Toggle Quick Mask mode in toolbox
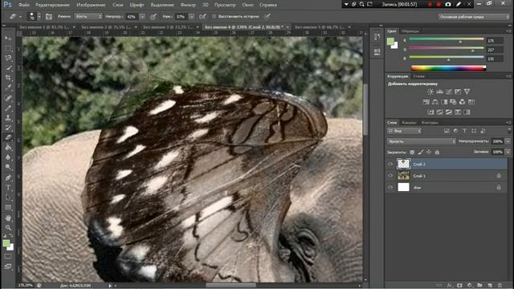This screenshot has width=514, height=289. coord(8,256)
